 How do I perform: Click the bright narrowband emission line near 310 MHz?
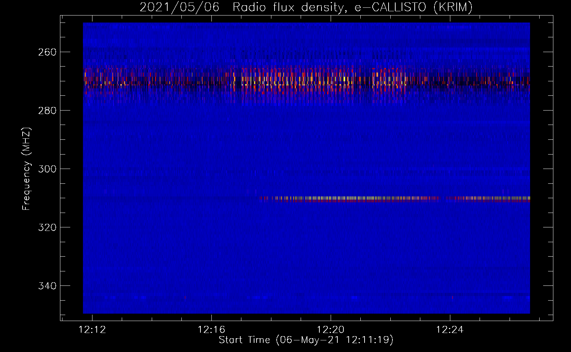[395, 199]
